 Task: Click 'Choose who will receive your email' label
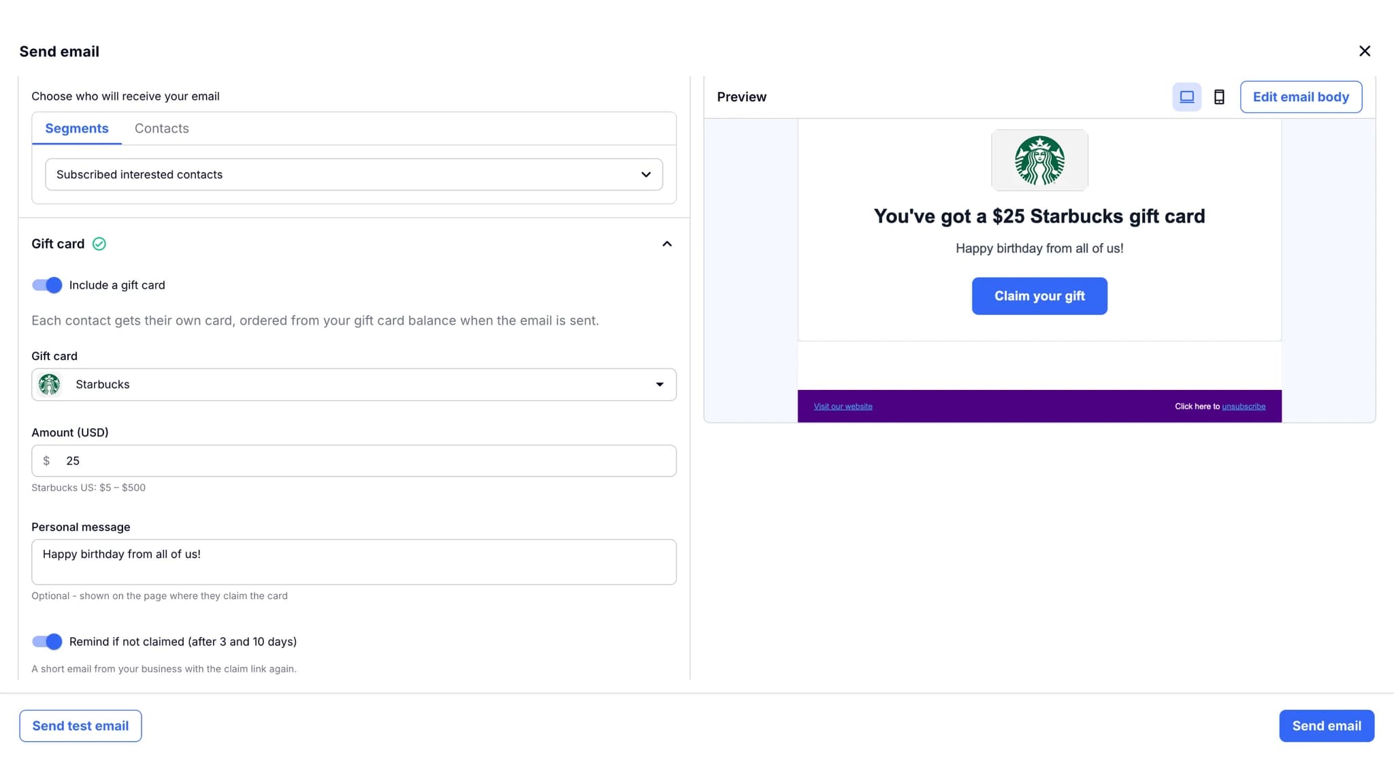click(125, 96)
